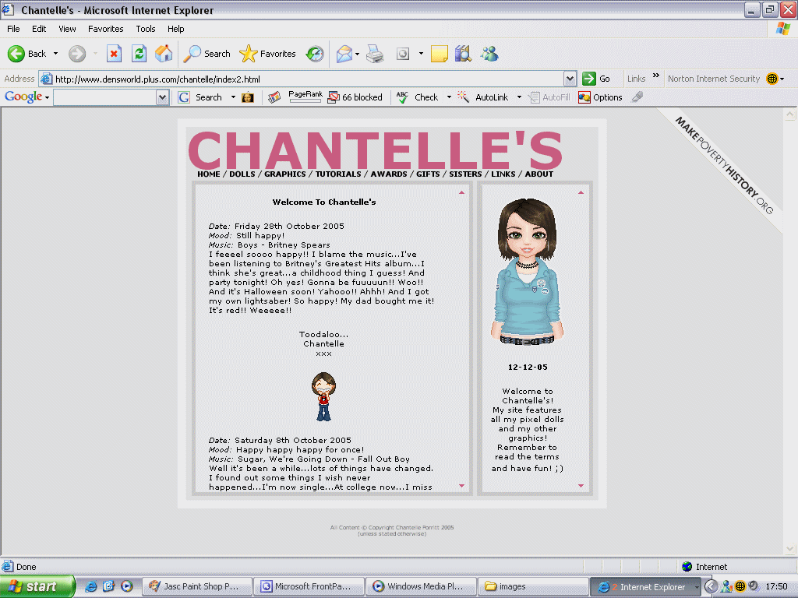
Task: Open the Mail button dropdown arrow
Action: [x=357, y=54]
